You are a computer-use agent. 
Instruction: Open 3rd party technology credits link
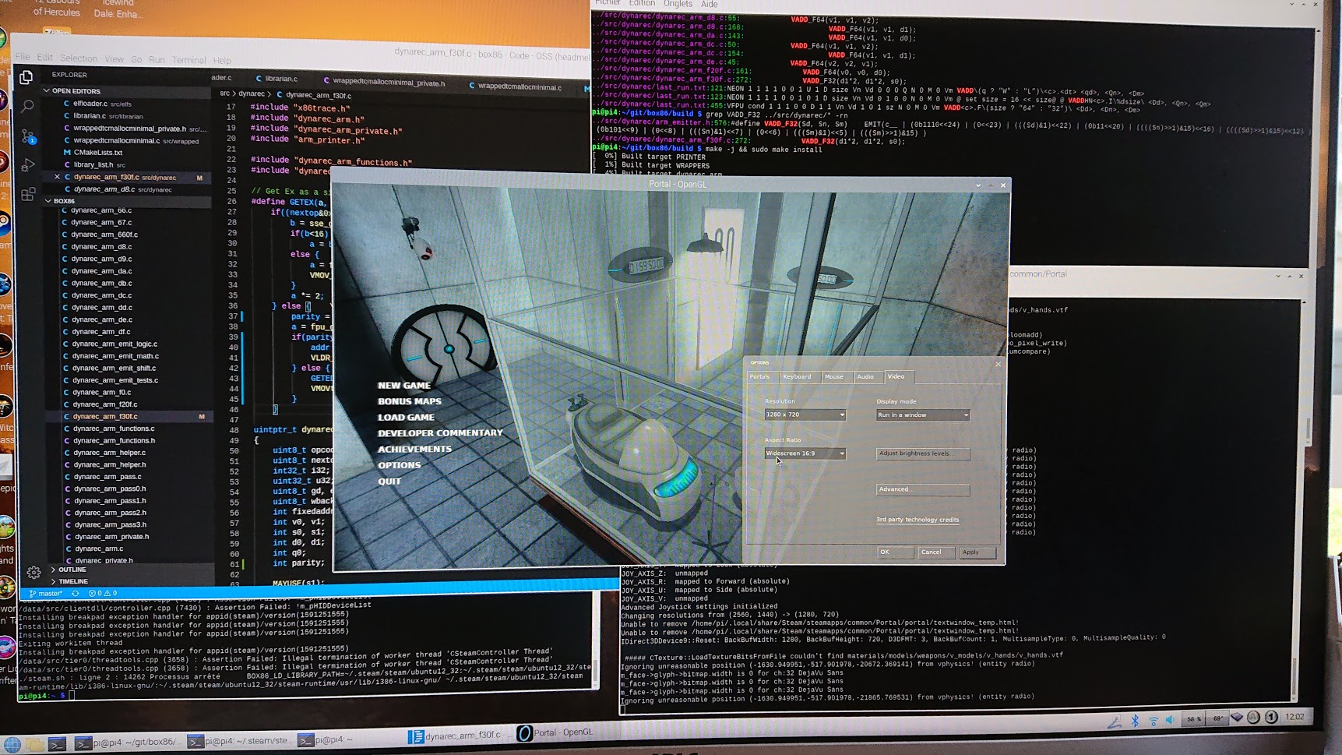918,520
